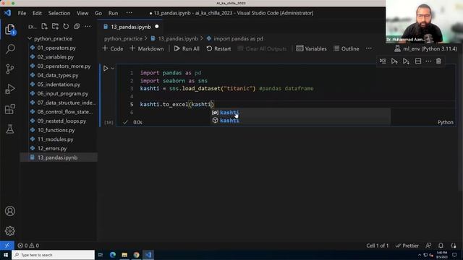Open the Explorer view in activity bar
Image resolution: width=463 pixels, height=260 pixels.
coord(9,30)
